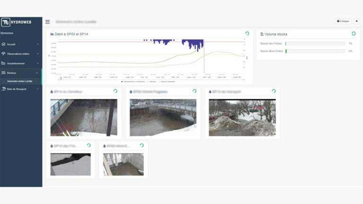Image resolution: width=363 pixels, height=204 pixels.
Task: Click the Accueil home icon
Action: (x=3, y=44)
